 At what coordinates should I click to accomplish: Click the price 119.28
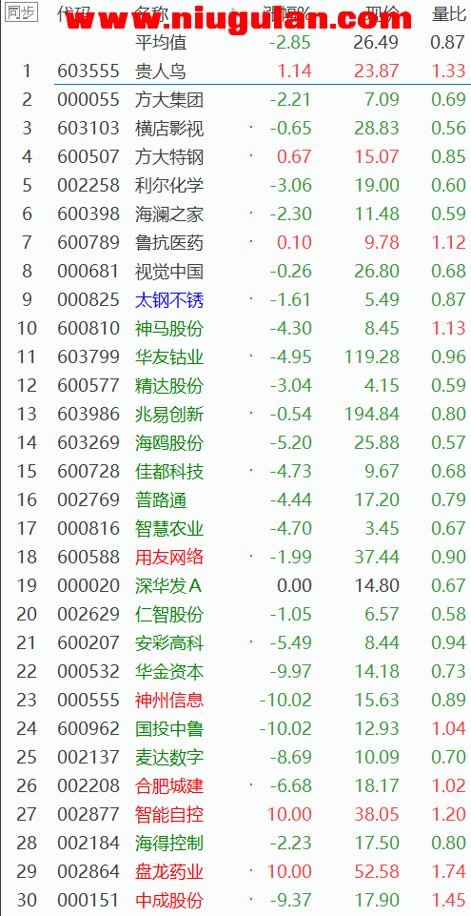(x=372, y=356)
